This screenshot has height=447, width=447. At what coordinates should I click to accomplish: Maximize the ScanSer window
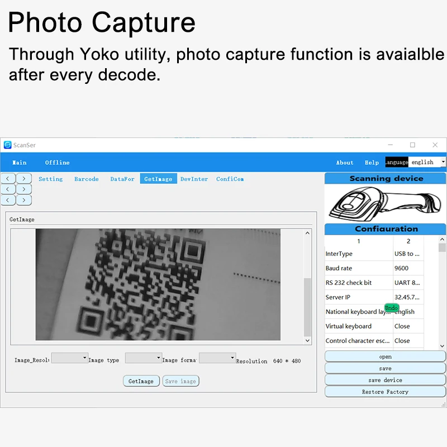(x=412, y=145)
